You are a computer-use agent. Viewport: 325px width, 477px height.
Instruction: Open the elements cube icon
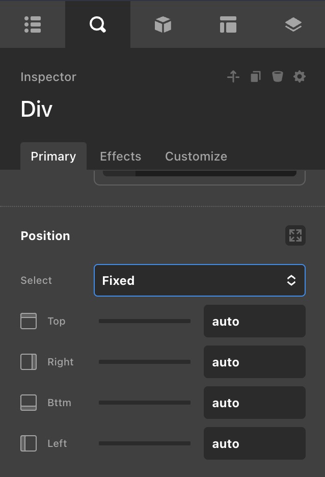pyautogui.click(x=163, y=24)
